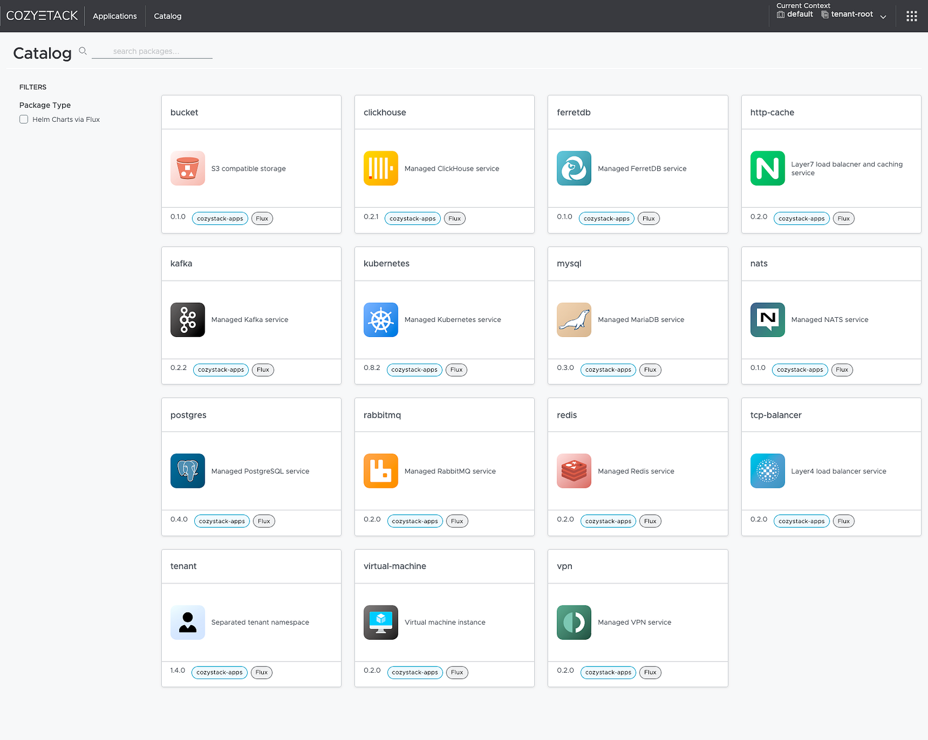The width and height of the screenshot is (928, 740).
Task: Click the PostgreSQL elephant icon
Action: click(187, 471)
